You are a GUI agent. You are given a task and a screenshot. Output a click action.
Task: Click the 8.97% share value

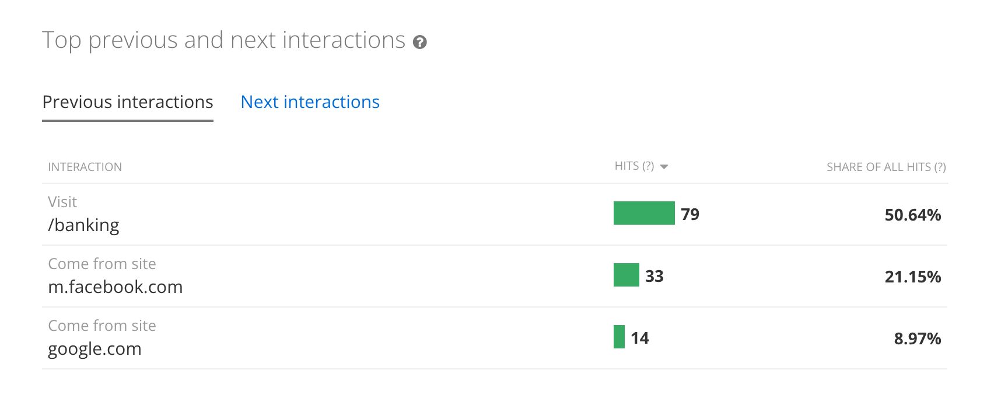tap(917, 338)
